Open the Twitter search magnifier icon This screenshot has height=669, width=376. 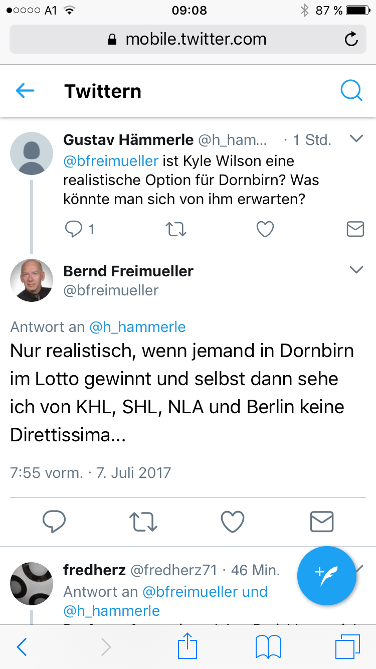(351, 91)
